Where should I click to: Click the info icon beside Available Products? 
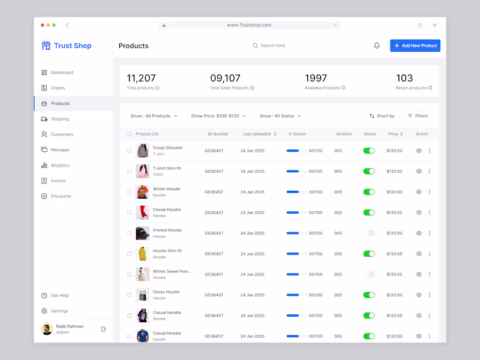point(343,88)
